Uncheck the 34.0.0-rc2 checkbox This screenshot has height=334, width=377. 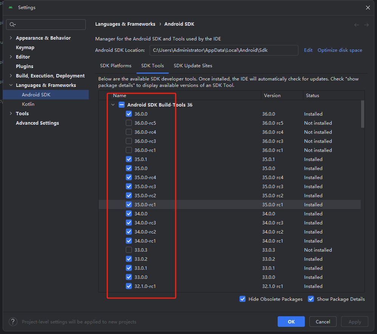(129, 232)
